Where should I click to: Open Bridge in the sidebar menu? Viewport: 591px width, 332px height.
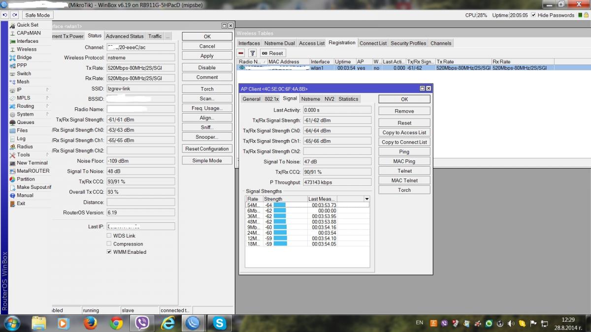pos(24,58)
